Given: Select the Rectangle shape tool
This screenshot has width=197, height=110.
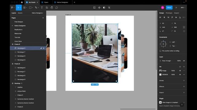Looking at the screenshot, I should [x=30, y=8].
